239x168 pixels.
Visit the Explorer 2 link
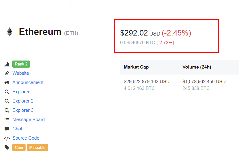coord(23,101)
